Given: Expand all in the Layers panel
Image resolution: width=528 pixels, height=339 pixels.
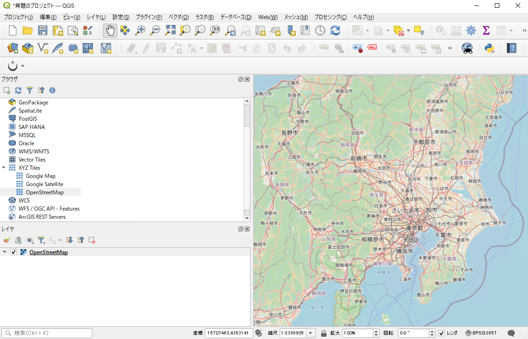Looking at the screenshot, I should pos(70,240).
